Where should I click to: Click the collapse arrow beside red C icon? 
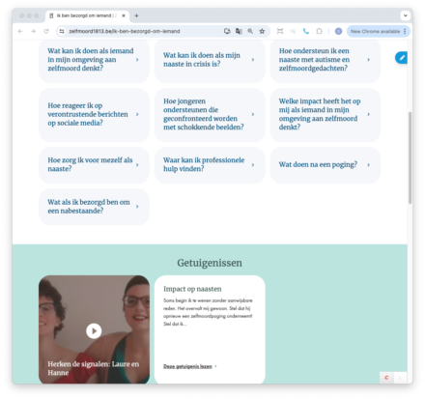(400, 378)
